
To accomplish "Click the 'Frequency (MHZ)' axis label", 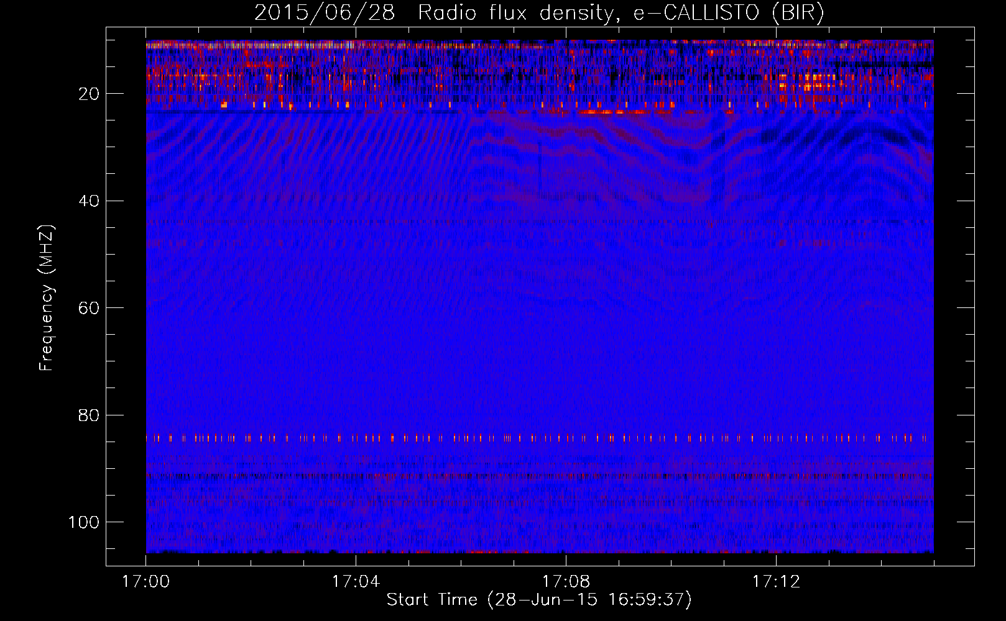I will click(47, 297).
